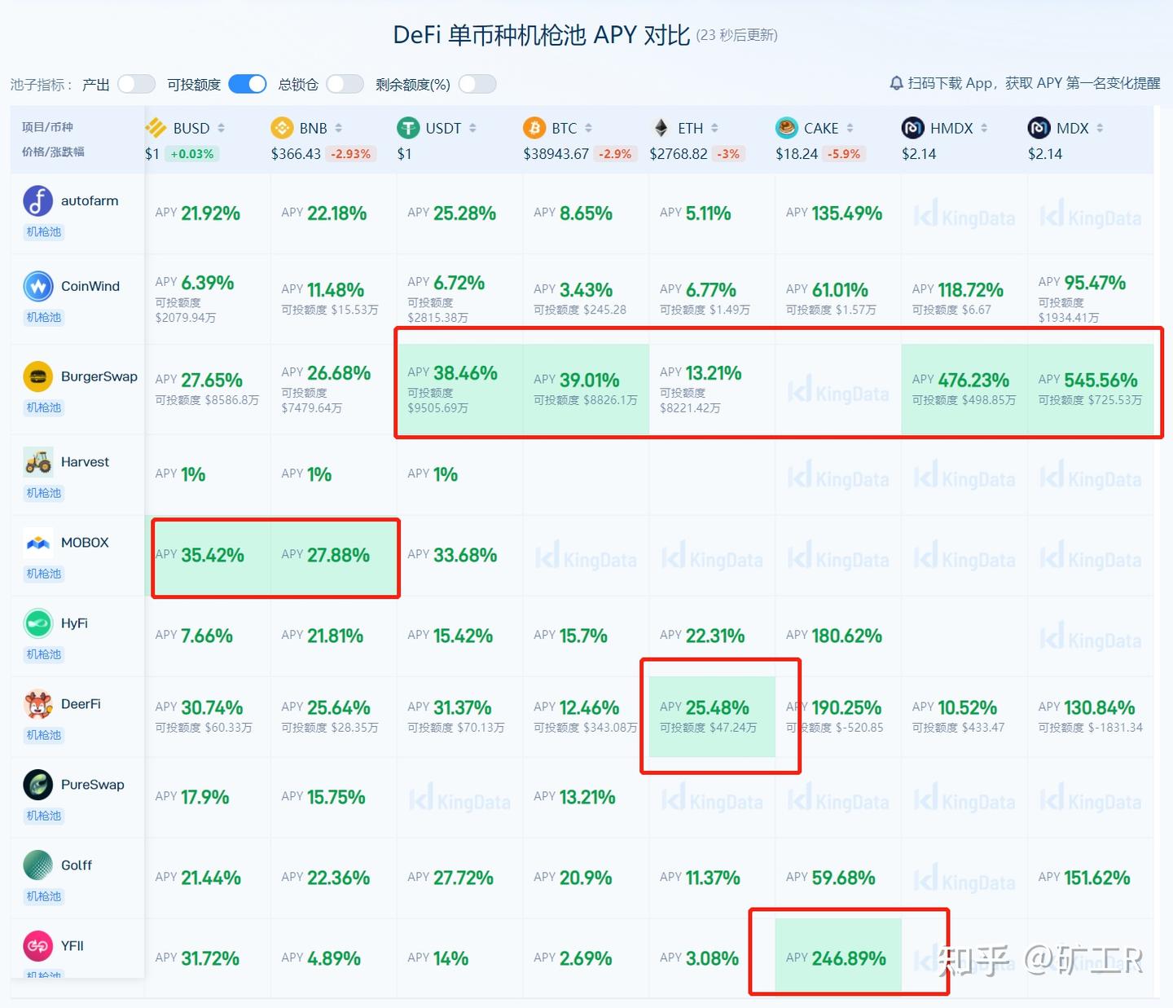Click the PureSwap project logo
The image size is (1173, 1008).
click(38, 785)
